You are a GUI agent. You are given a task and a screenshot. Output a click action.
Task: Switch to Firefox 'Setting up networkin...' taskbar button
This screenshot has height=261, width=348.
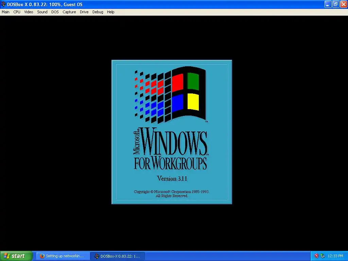pyautogui.click(x=63, y=256)
